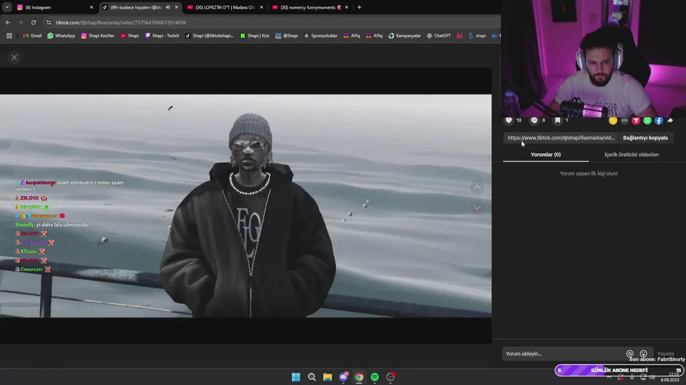
Task: Open the @Shapi bookmark
Action: point(287,36)
